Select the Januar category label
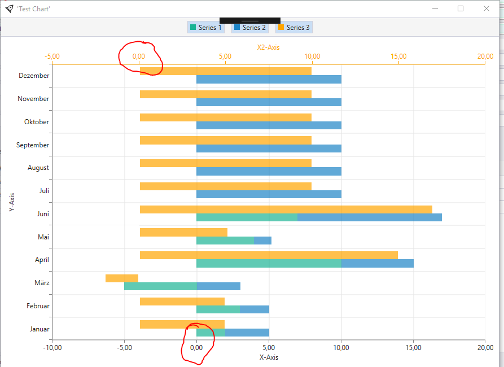This screenshot has width=504, height=367. tap(40, 329)
